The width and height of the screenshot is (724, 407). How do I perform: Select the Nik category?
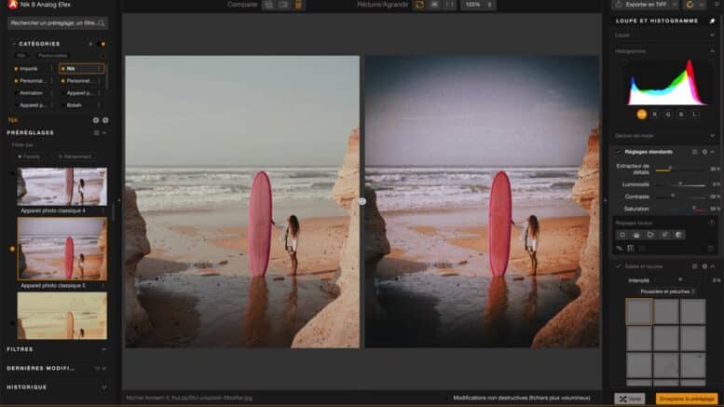click(x=79, y=68)
